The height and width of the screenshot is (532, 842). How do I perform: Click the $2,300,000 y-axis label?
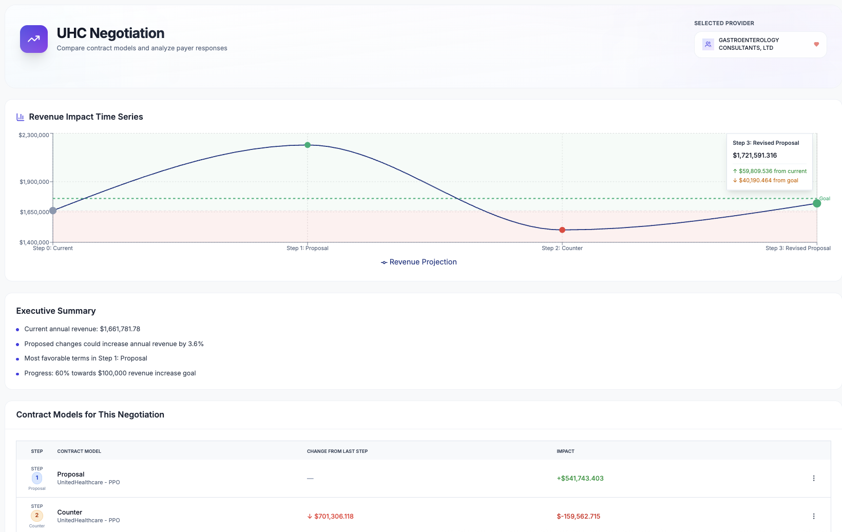click(34, 135)
